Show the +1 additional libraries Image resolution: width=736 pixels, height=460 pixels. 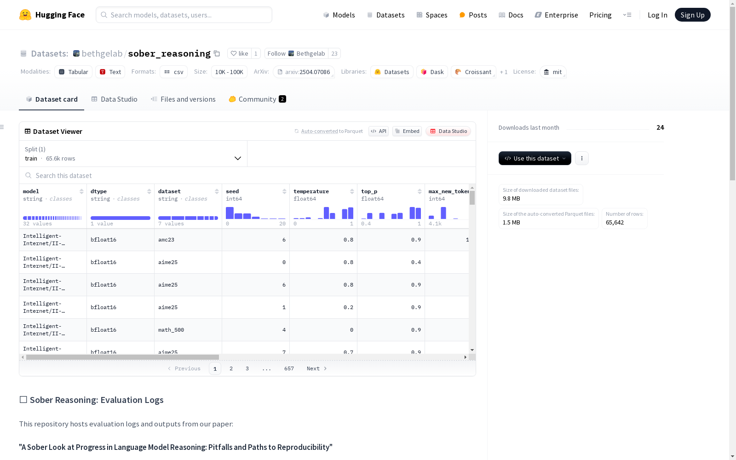[504, 72]
